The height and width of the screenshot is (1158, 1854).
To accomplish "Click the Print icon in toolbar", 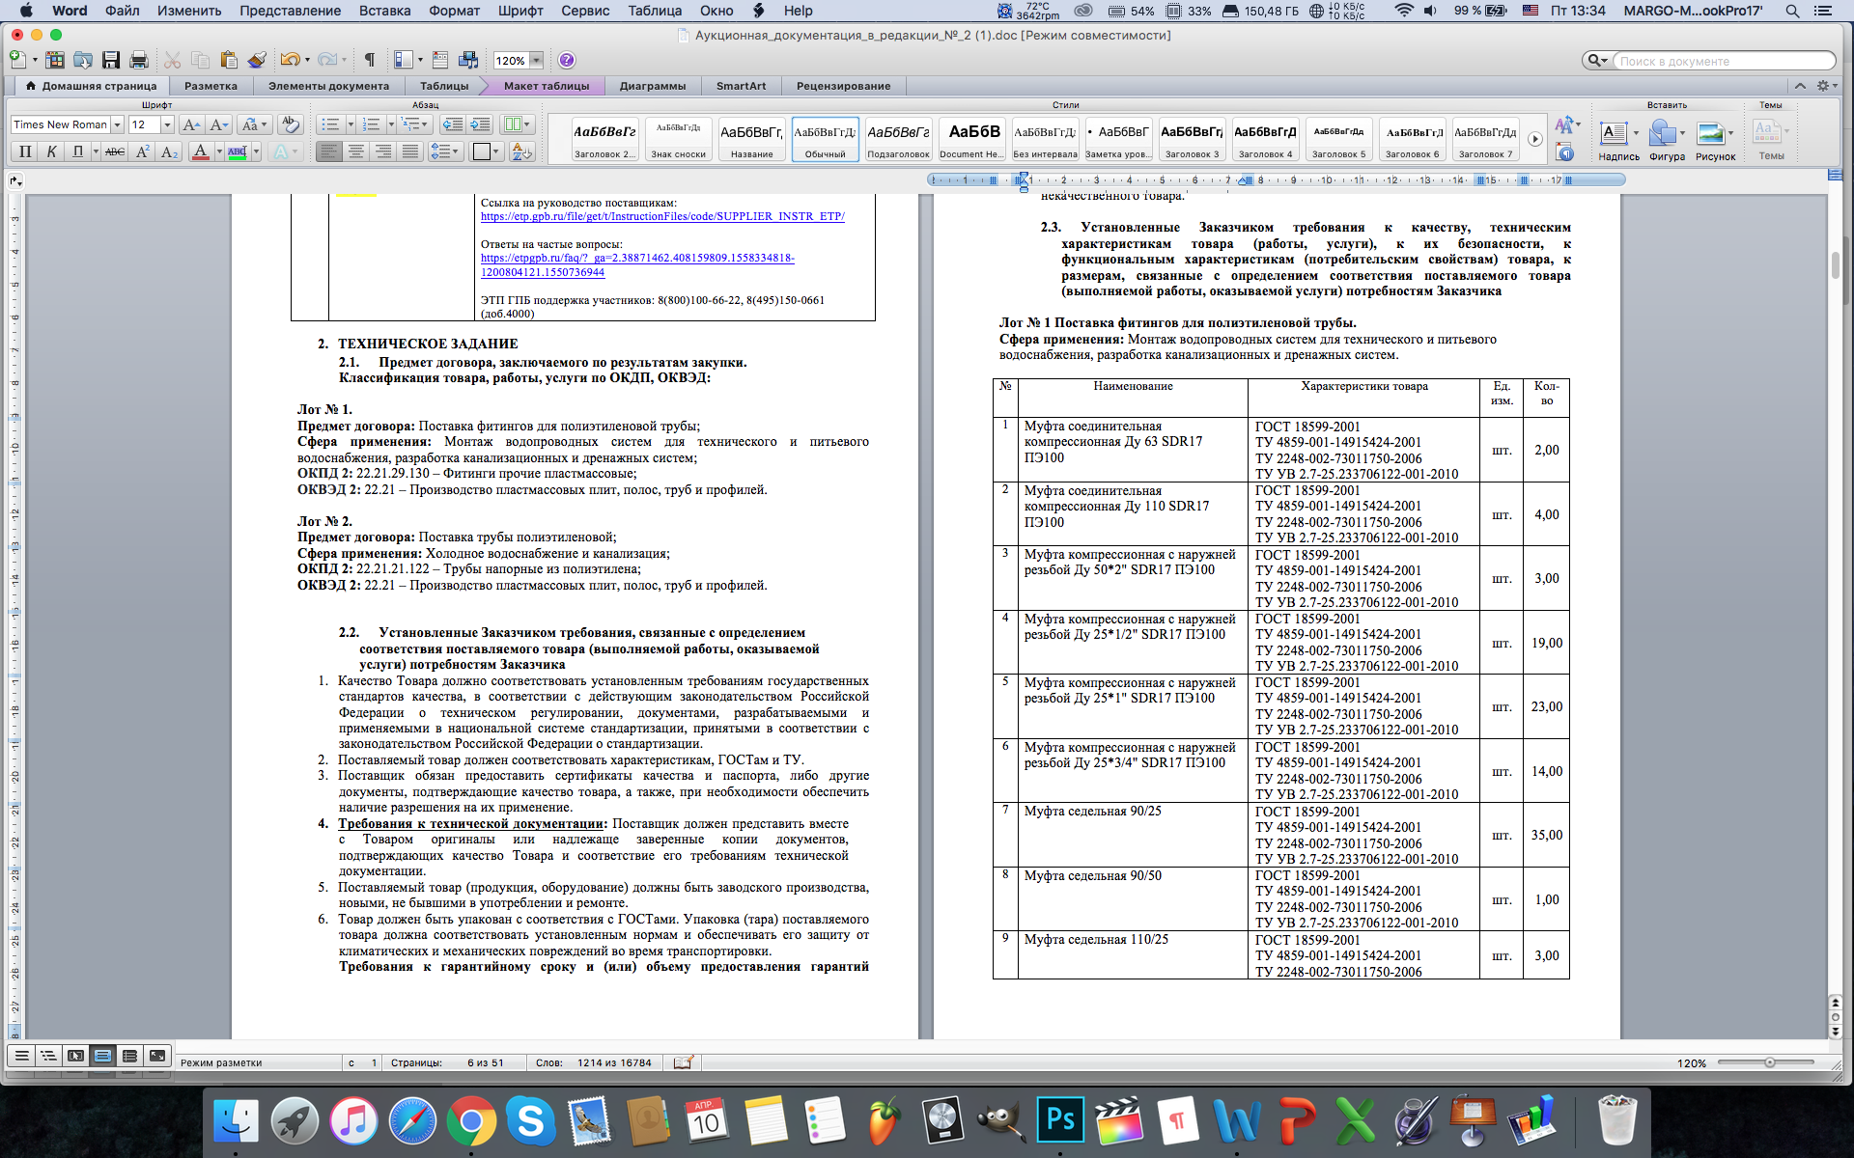I will click(139, 60).
